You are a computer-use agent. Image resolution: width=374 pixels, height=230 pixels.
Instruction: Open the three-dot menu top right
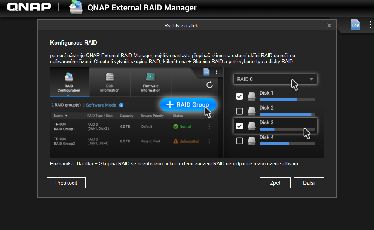coord(371,24)
